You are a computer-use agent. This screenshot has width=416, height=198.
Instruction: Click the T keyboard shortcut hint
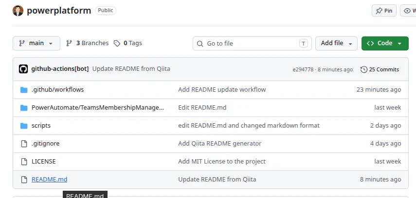pos(304,43)
